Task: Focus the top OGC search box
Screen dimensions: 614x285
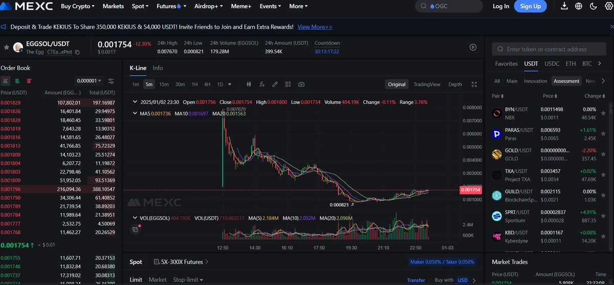Action: (449, 6)
